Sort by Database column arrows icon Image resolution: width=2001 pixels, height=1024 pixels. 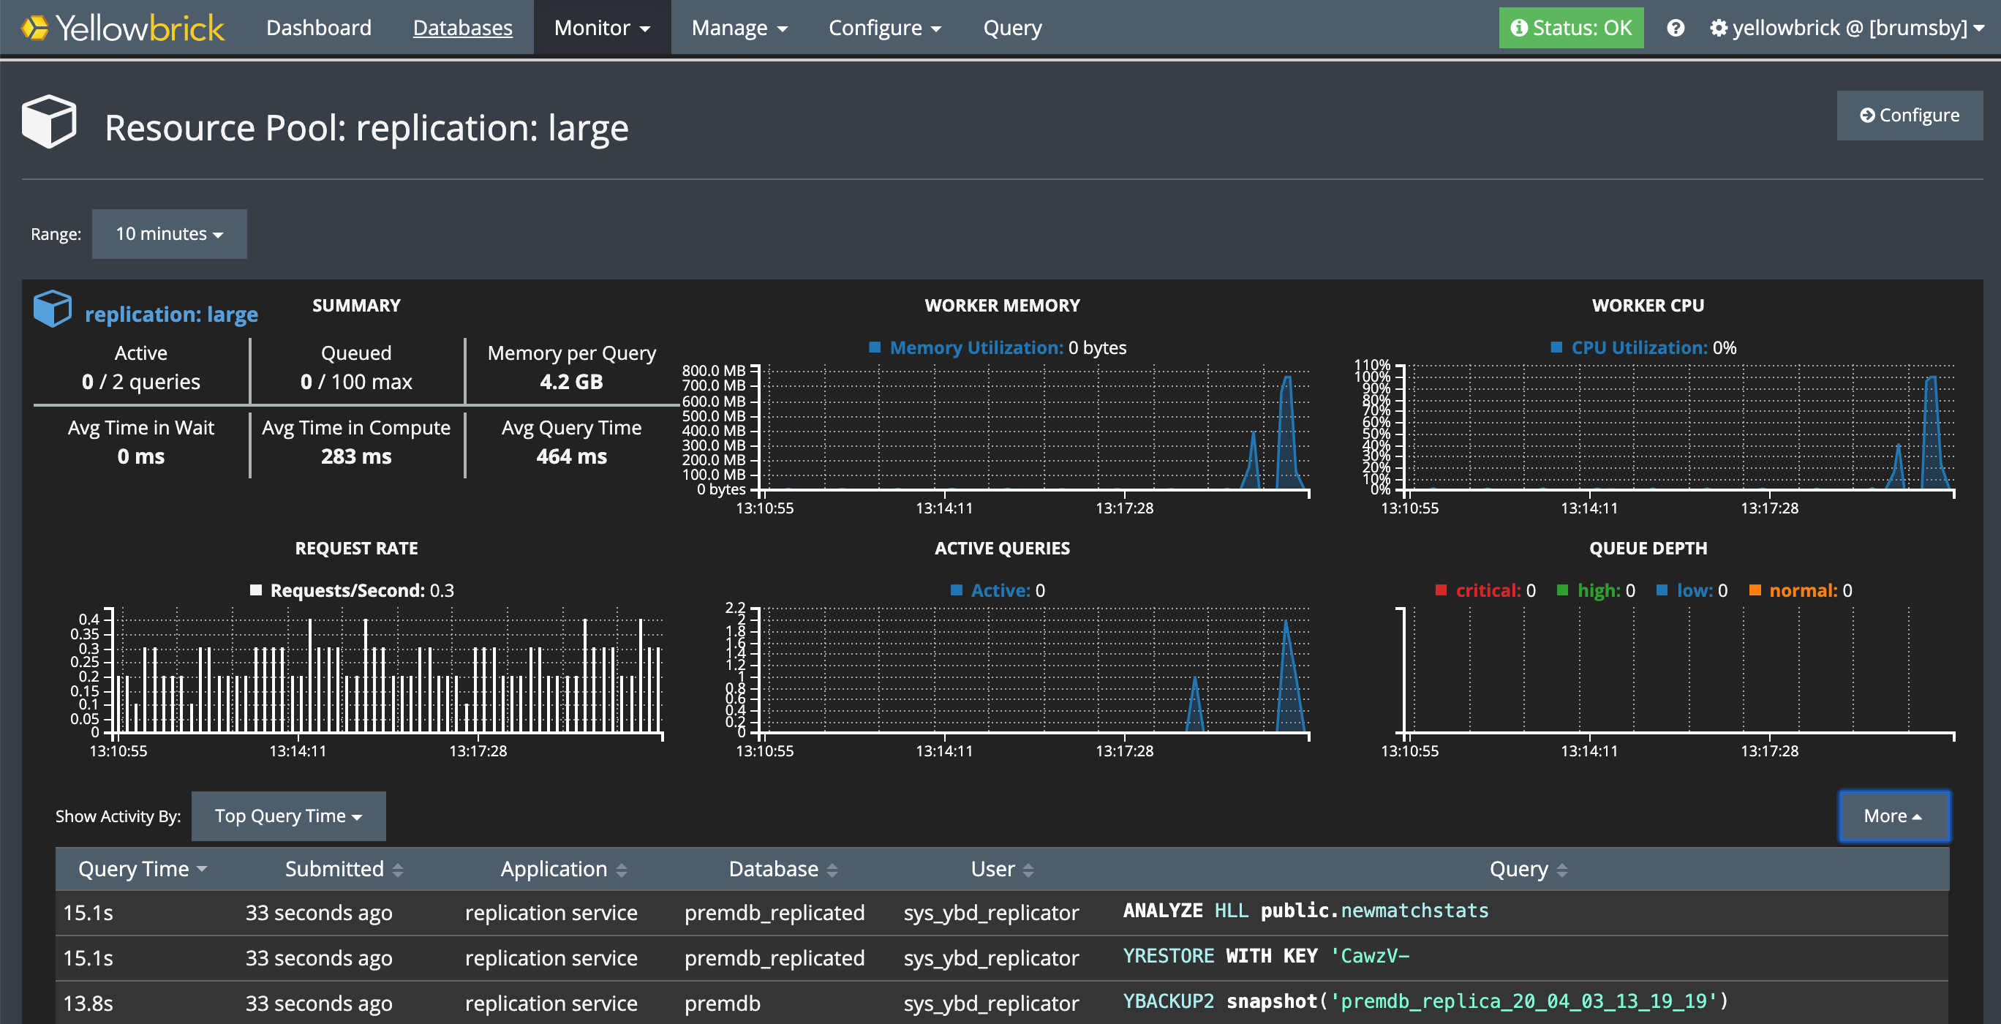point(832,870)
